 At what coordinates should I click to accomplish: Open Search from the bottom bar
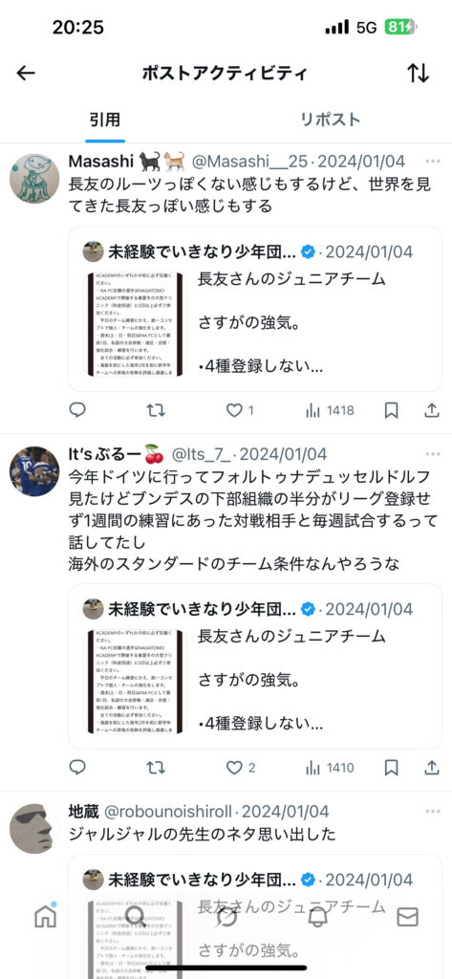click(136, 917)
